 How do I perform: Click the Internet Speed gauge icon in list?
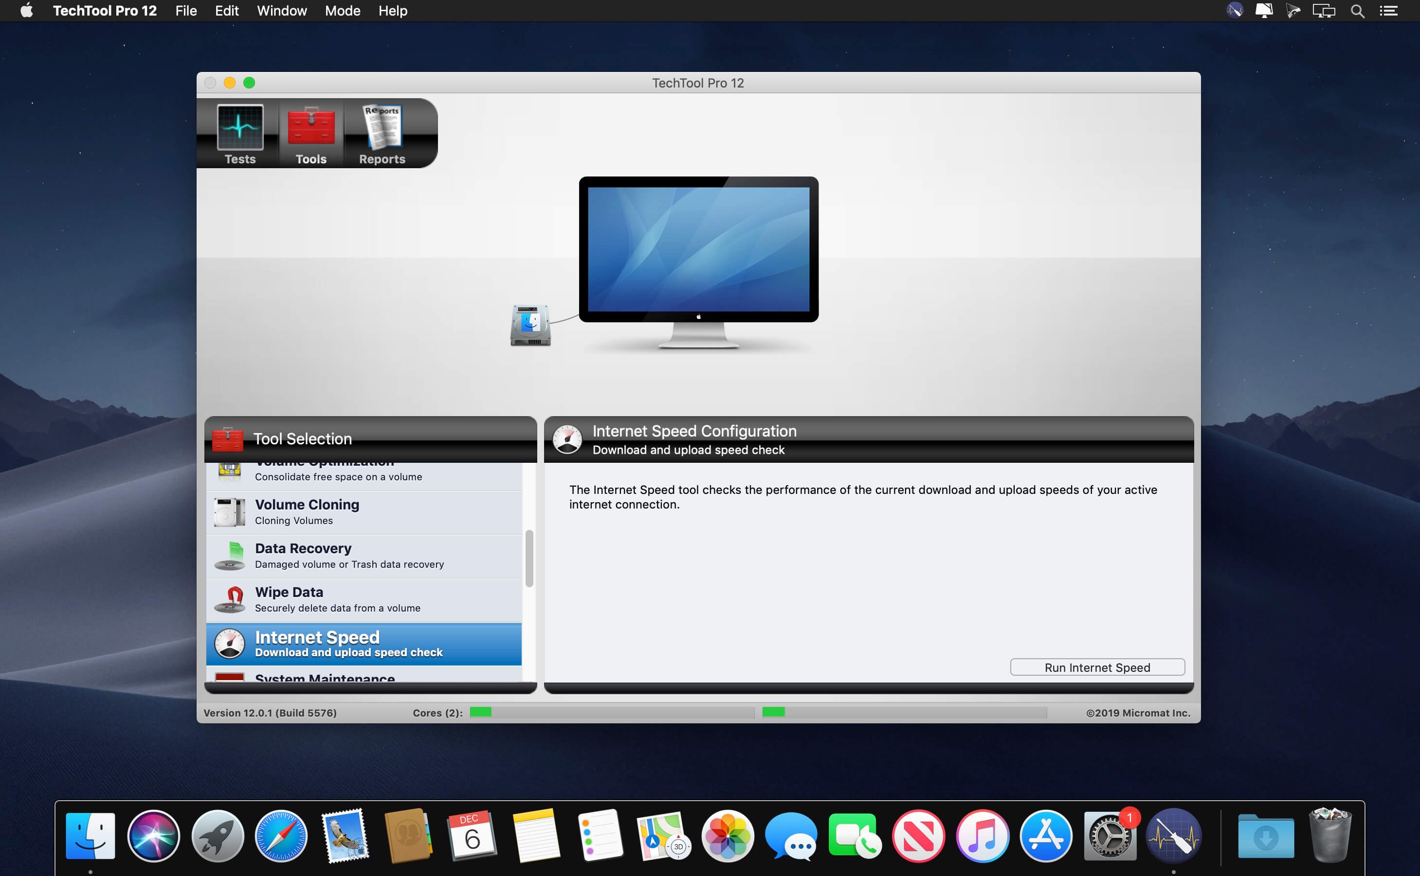[x=230, y=644]
